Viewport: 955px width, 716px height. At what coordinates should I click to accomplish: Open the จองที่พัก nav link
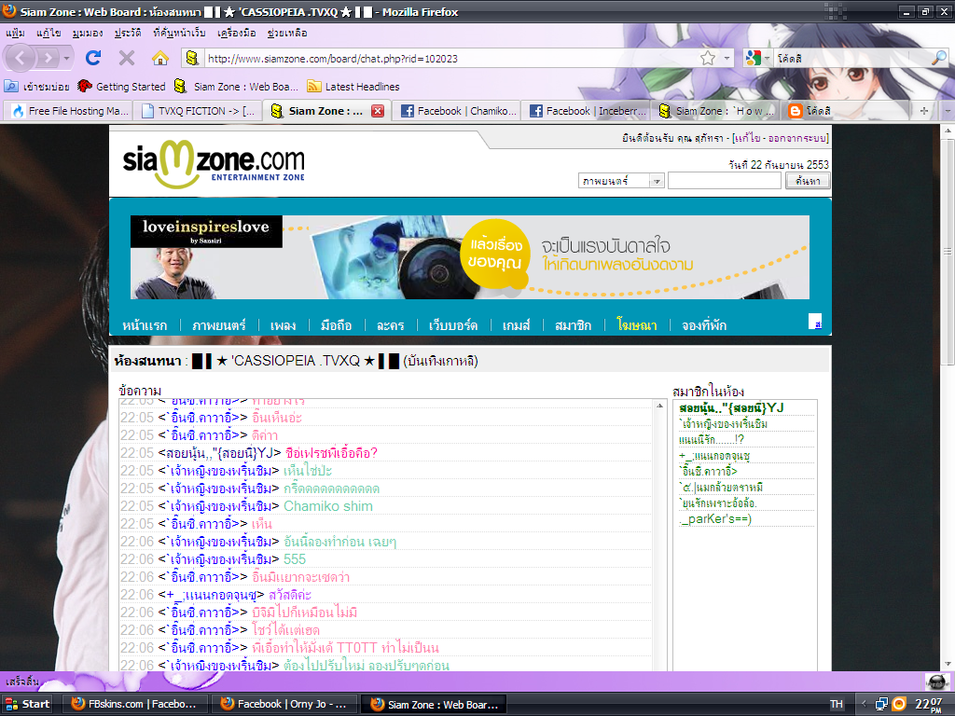pos(704,325)
